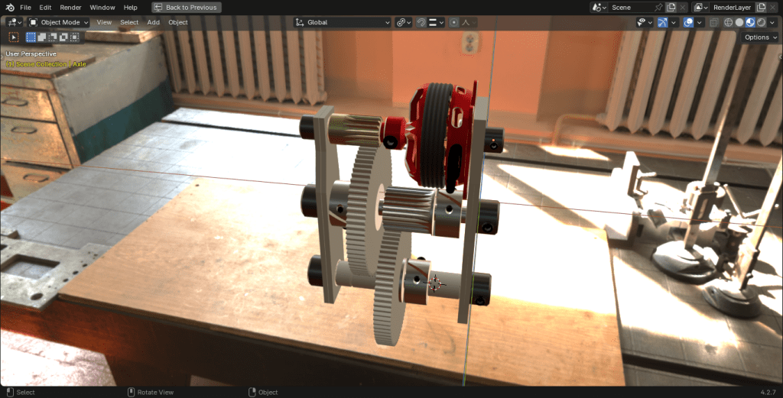Toggle proportional editing button
The height and width of the screenshot is (398, 783).
(454, 22)
